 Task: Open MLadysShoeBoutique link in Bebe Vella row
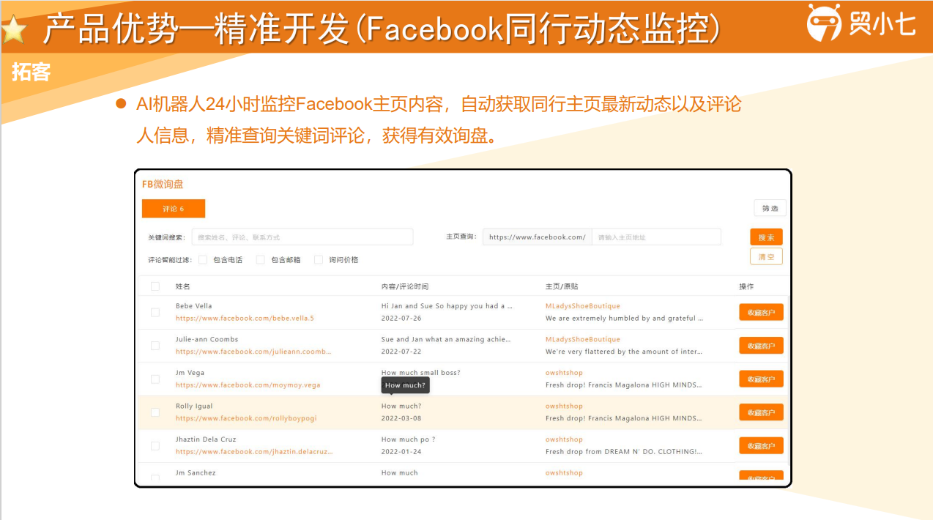(583, 306)
